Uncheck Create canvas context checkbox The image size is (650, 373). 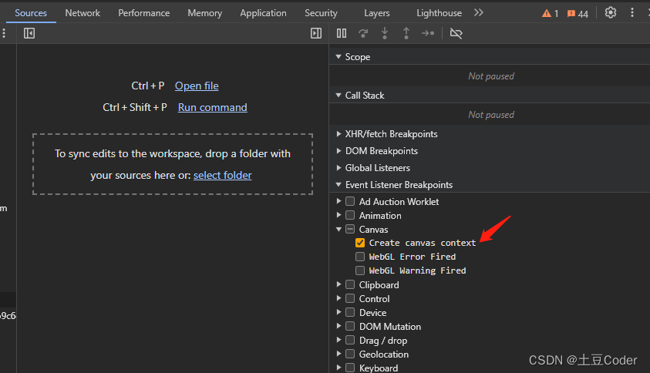click(x=360, y=243)
